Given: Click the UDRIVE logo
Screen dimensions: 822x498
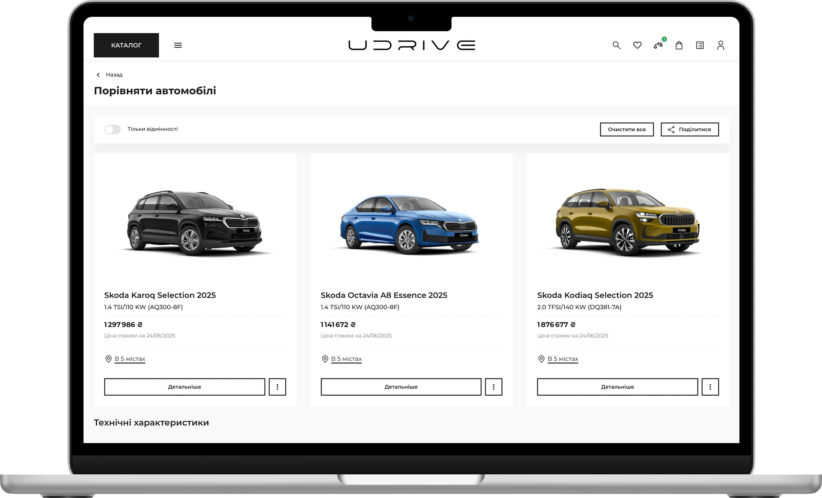Looking at the screenshot, I should tap(411, 45).
